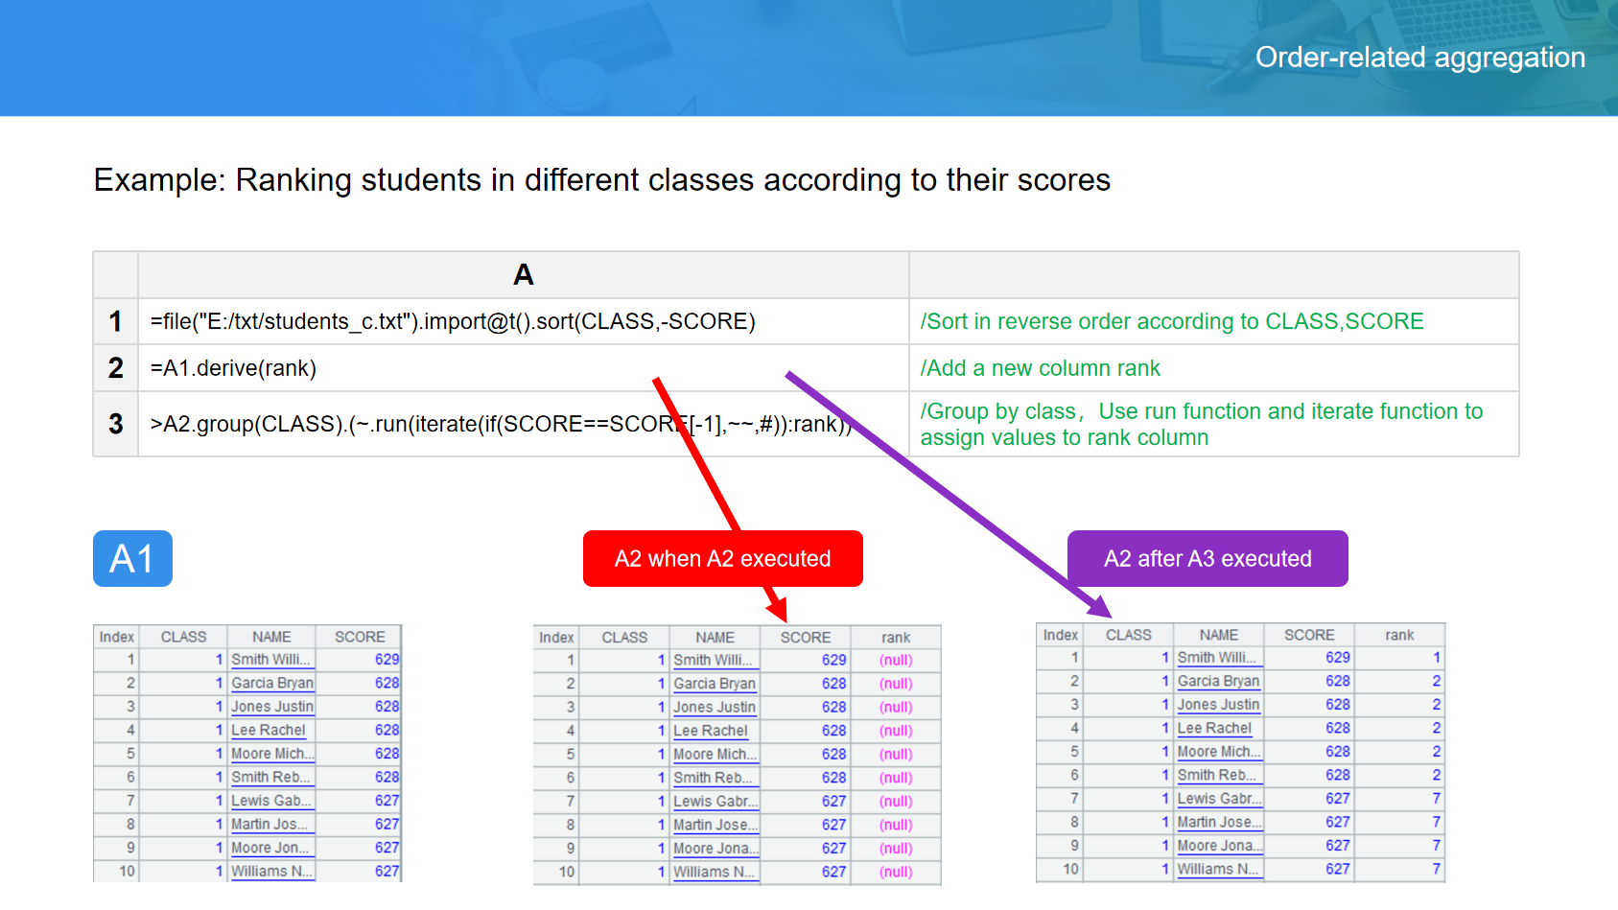The image size is (1618, 910).
Task: Click the first (null) rank cell in the middle table
Action: pyautogui.click(x=896, y=660)
